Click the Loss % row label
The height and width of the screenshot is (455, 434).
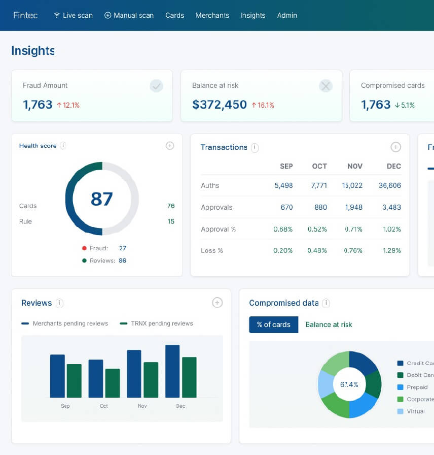click(212, 250)
